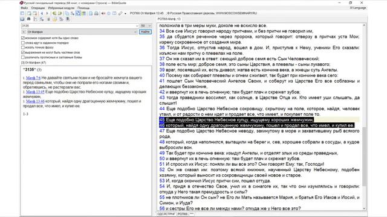Open the arrow dropdown next to link icon
This screenshot has width=387, height=217.
point(125,13)
